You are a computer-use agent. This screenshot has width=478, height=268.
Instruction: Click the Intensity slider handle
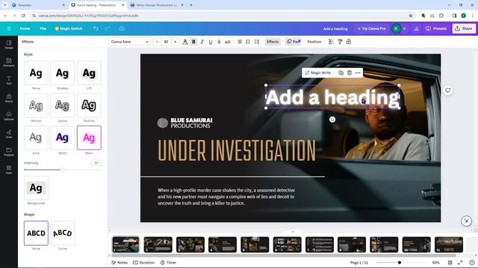(62, 170)
